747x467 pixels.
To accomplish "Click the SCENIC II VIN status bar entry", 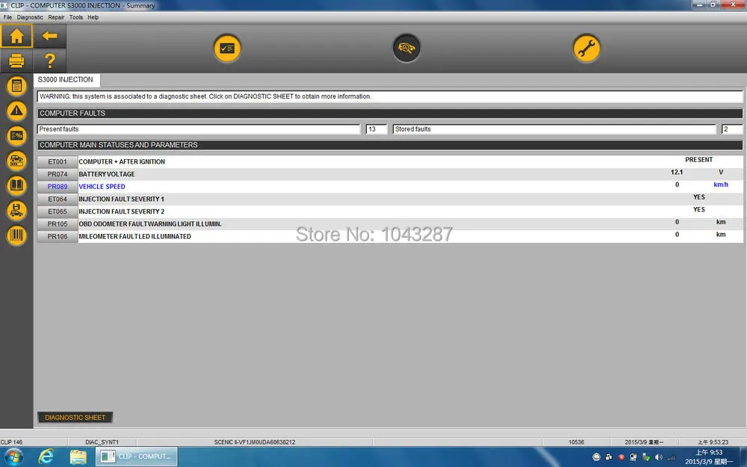I will click(255, 442).
